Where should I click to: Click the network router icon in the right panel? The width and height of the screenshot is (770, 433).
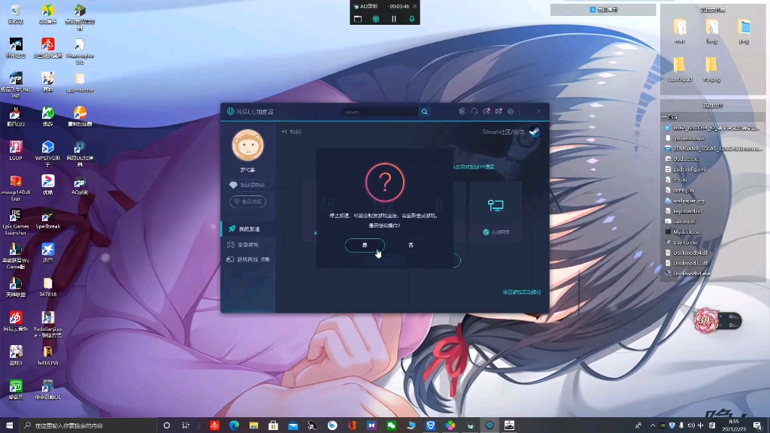[496, 204]
